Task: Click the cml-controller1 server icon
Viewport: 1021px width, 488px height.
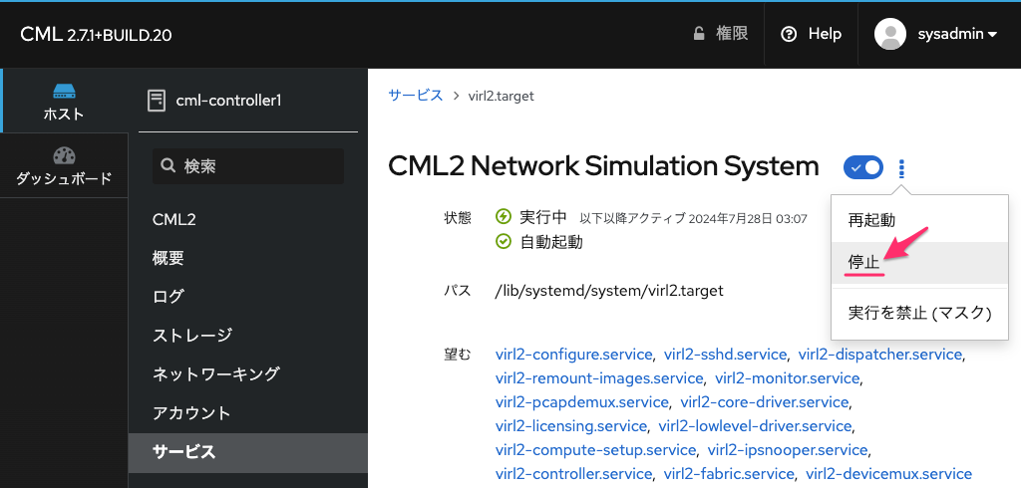Action: point(157,101)
